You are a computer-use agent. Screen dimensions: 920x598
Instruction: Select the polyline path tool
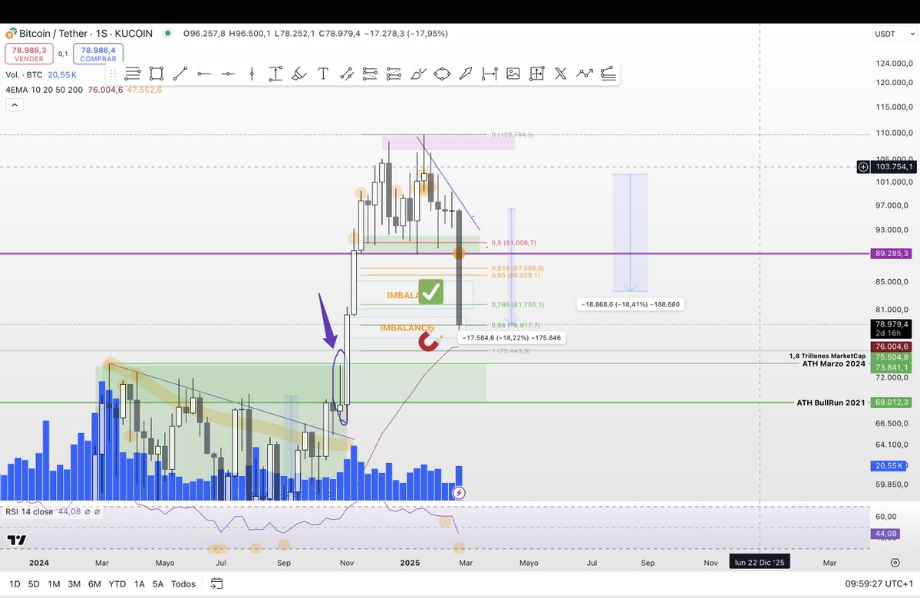click(585, 74)
